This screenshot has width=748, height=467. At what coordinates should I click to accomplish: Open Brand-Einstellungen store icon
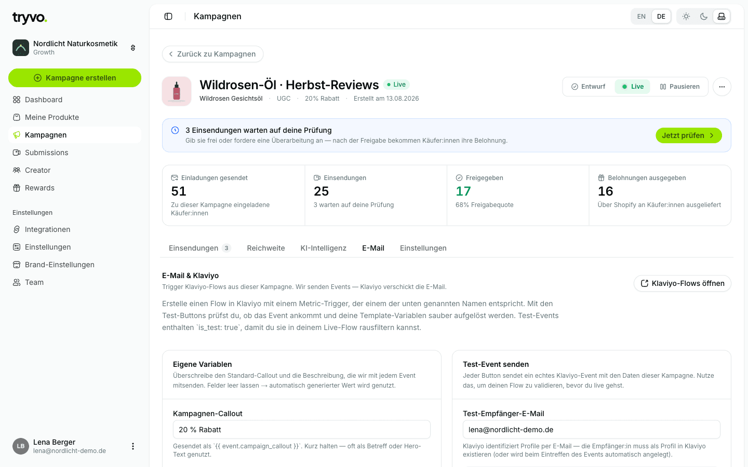(17, 265)
